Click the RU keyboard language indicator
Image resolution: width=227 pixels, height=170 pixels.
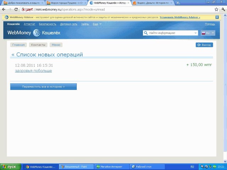coord(192,167)
